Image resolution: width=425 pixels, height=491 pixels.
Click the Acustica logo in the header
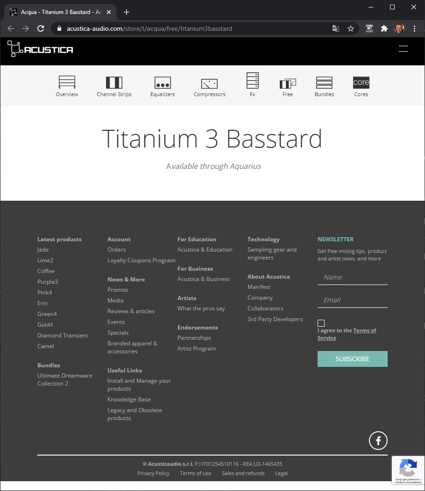pos(40,49)
